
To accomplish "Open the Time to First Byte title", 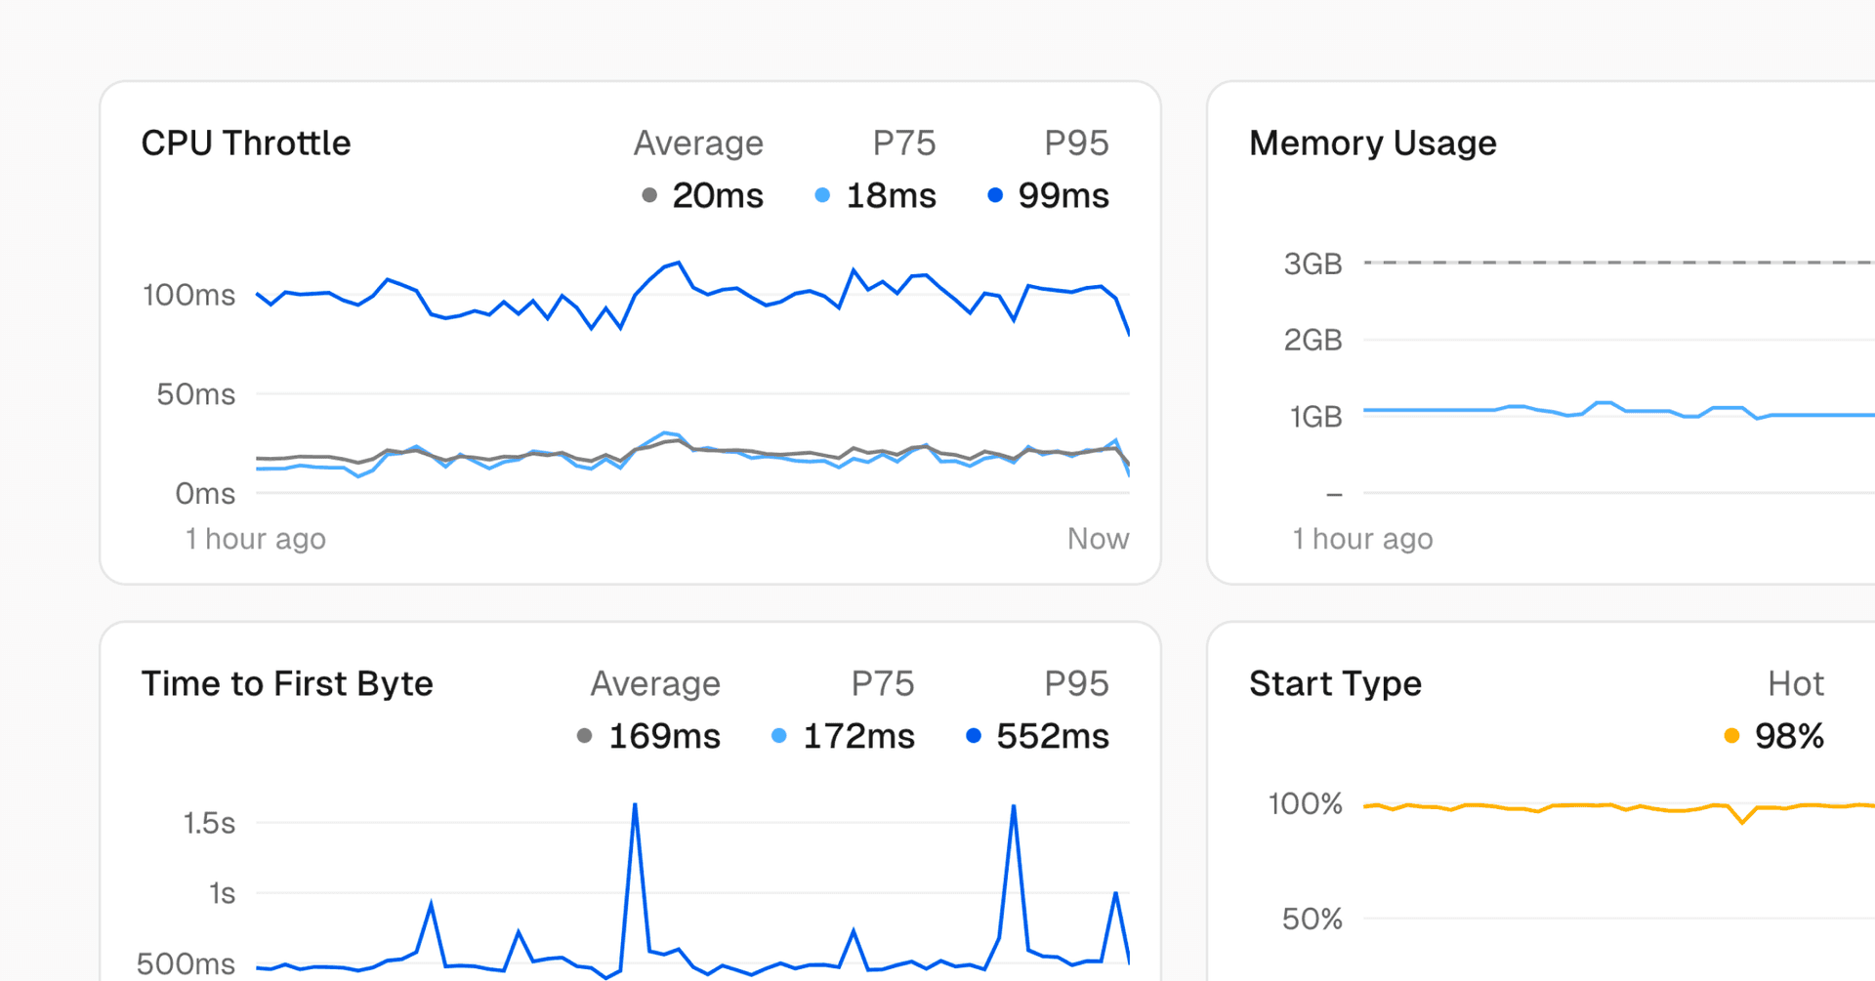I will (x=287, y=684).
